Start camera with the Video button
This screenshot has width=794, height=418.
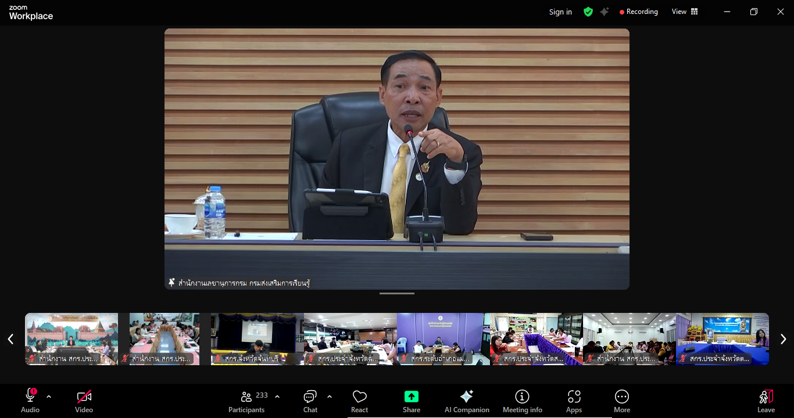tap(84, 401)
